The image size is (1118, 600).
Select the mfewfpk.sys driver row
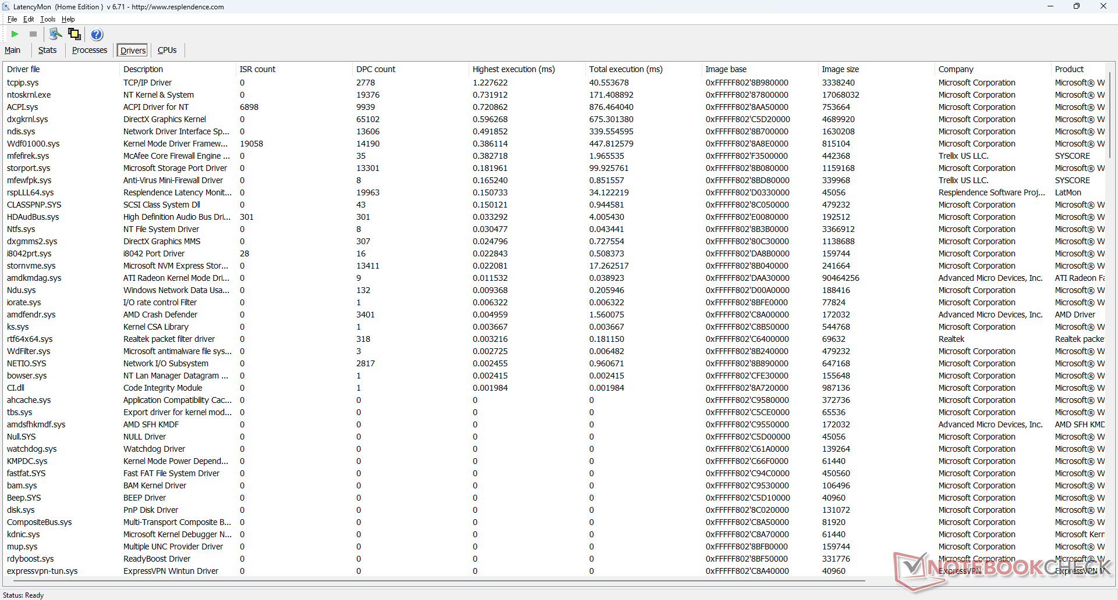pyautogui.click(x=554, y=180)
